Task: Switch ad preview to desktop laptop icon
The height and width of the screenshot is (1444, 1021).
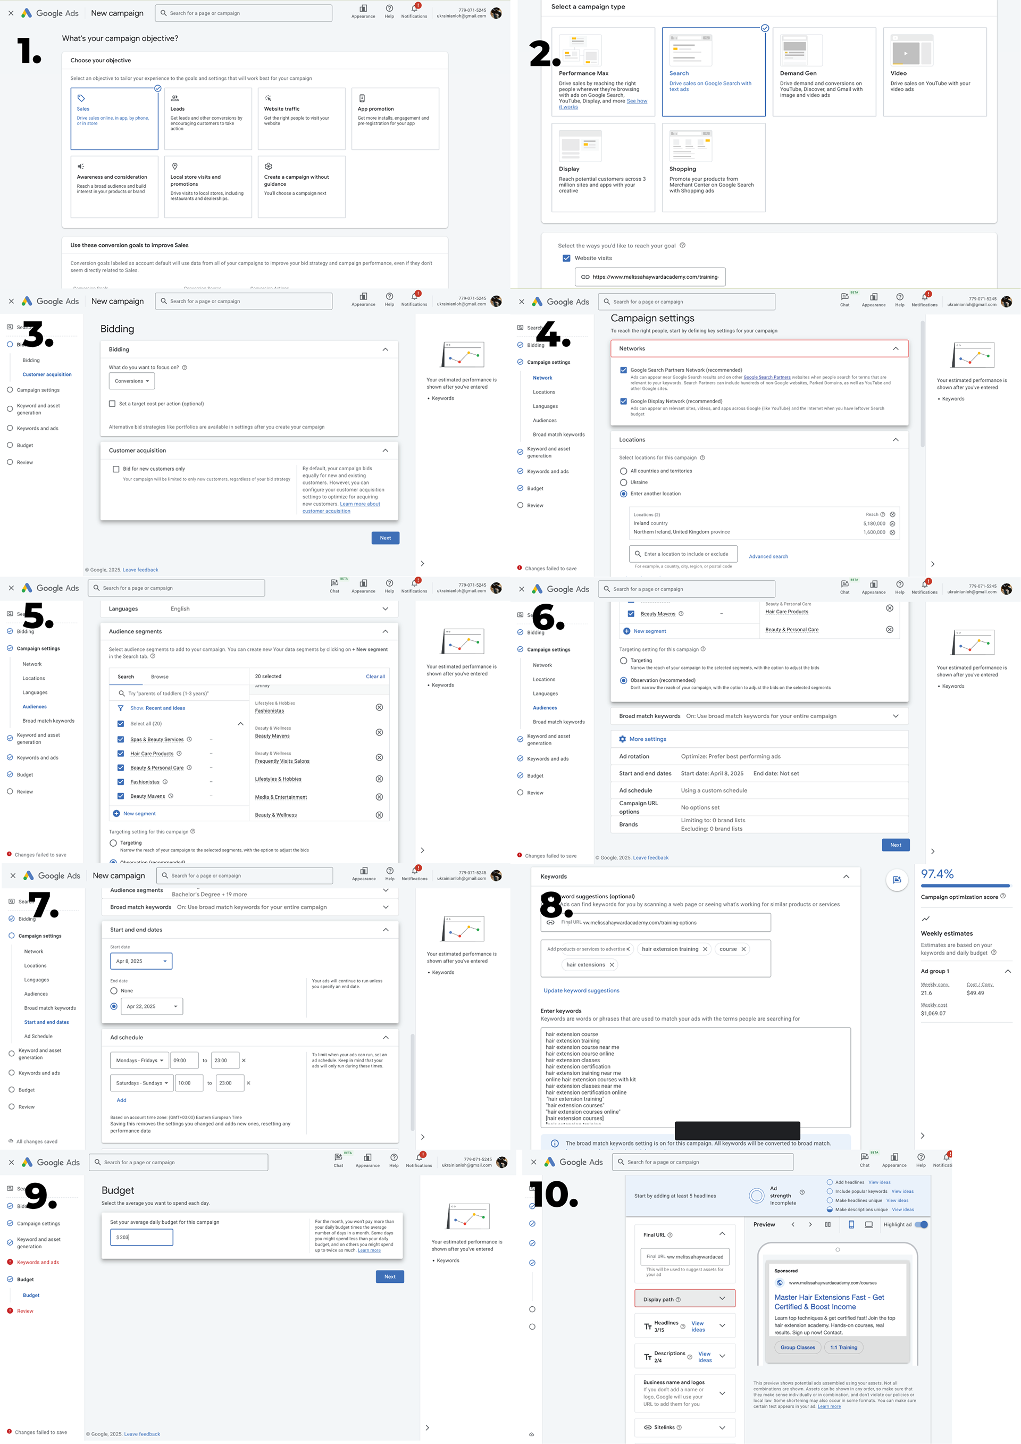Action: 869,1224
